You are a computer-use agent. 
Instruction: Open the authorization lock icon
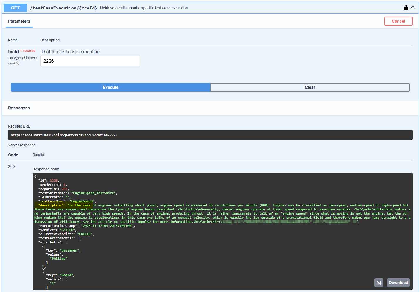[406, 7]
